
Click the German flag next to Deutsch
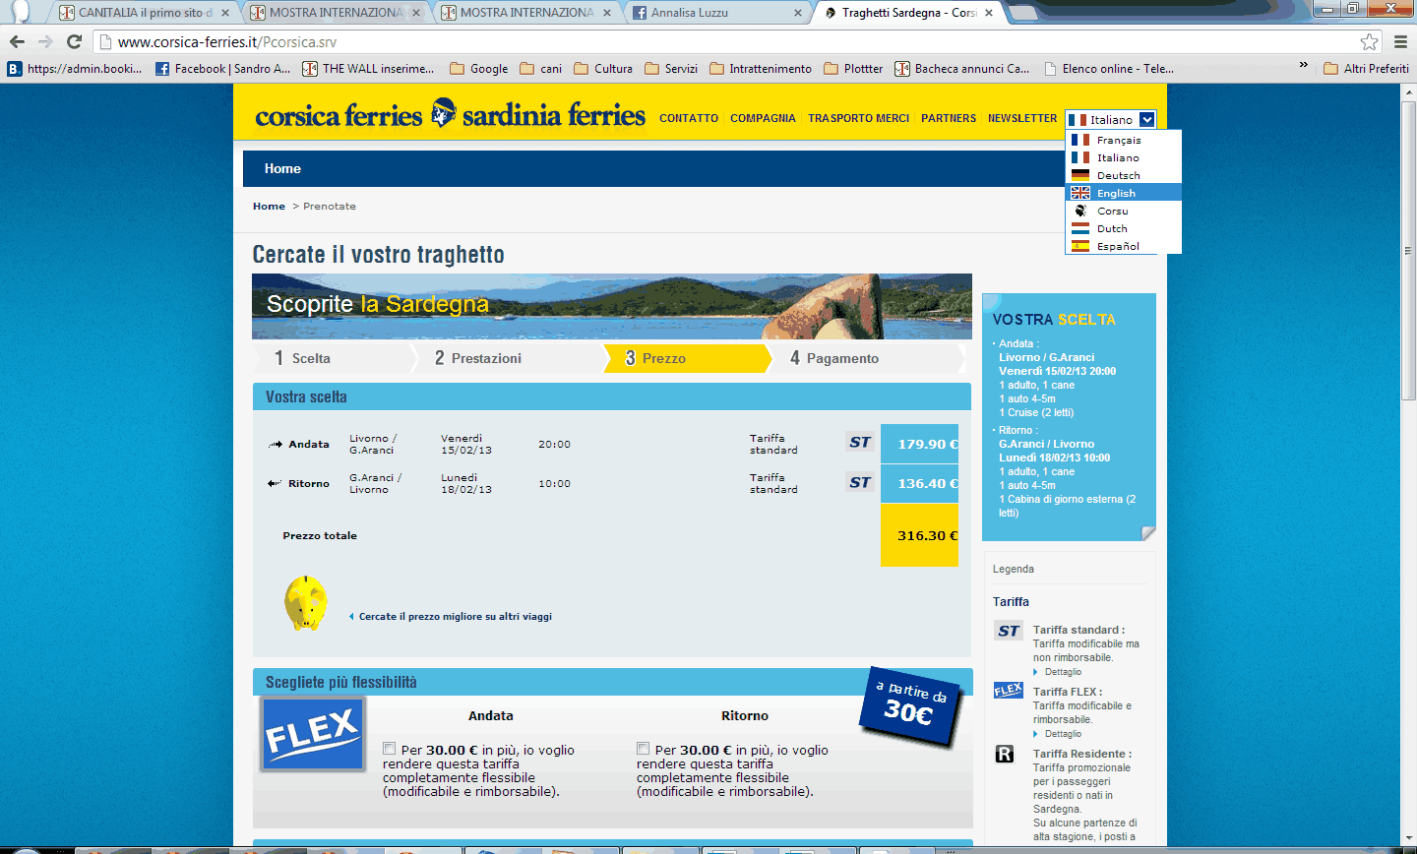(x=1080, y=175)
